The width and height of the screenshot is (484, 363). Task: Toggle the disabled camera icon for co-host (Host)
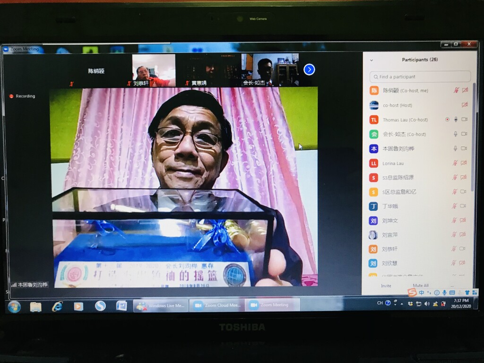click(x=465, y=105)
